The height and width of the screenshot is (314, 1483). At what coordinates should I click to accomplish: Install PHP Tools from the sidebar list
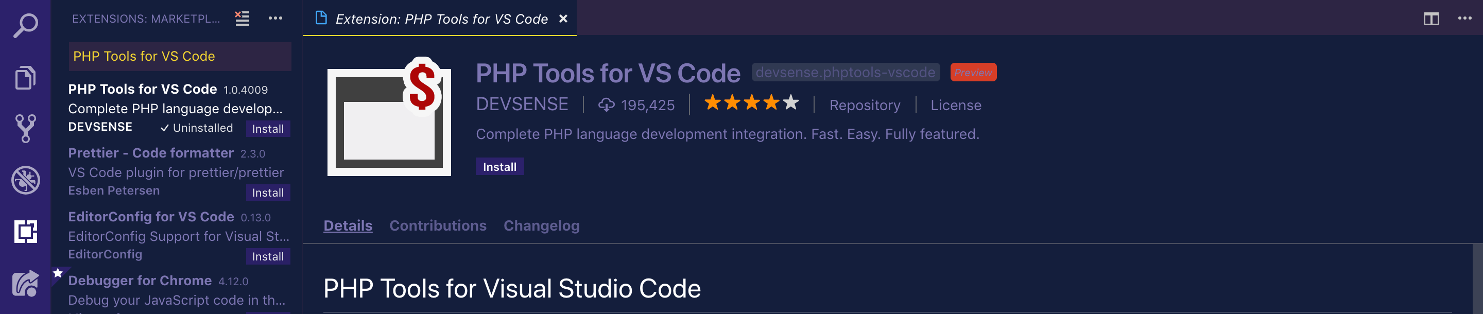coord(268,129)
